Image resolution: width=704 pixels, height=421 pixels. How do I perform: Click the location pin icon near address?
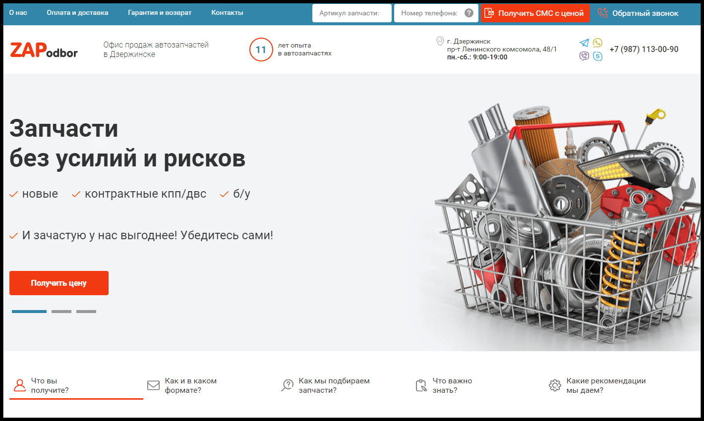(440, 41)
